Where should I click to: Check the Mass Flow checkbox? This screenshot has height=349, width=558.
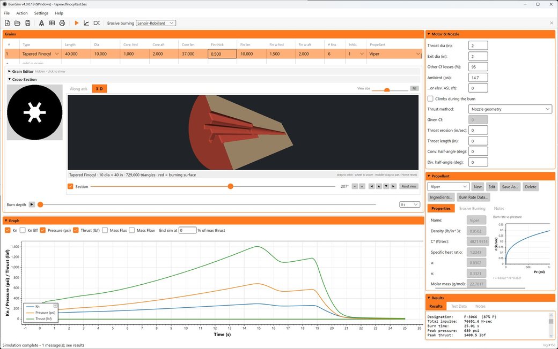point(131,230)
